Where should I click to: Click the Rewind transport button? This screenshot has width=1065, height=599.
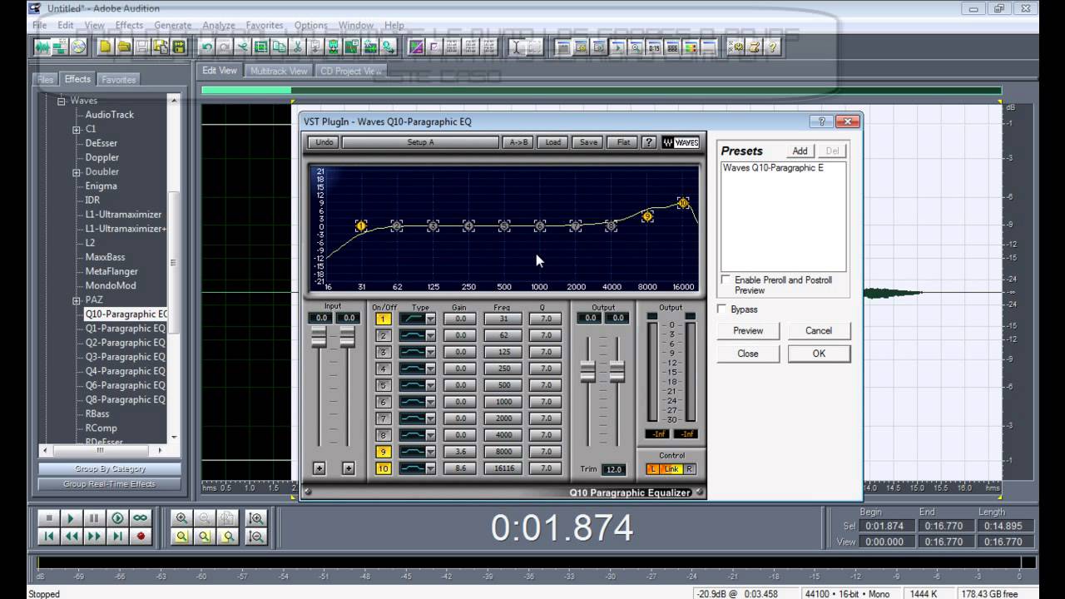click(72, 537)
